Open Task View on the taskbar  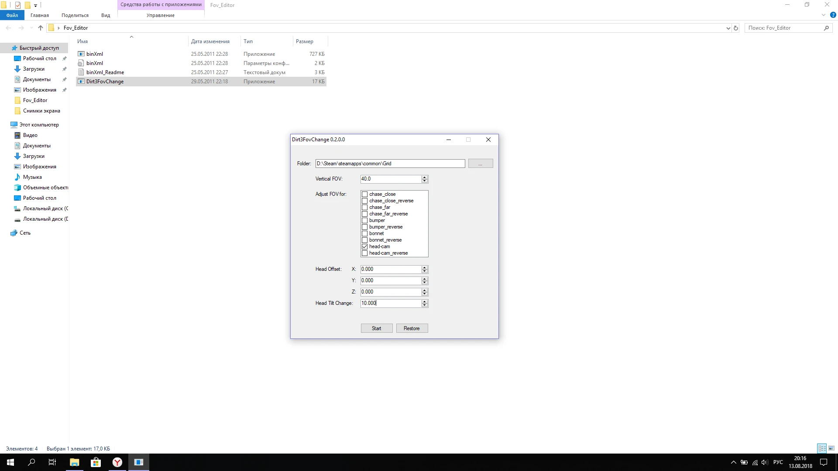52,462
